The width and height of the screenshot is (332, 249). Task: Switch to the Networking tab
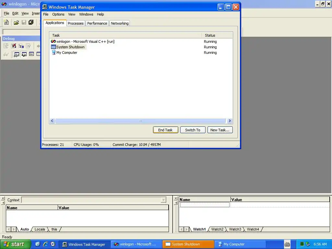pos(120,23)
